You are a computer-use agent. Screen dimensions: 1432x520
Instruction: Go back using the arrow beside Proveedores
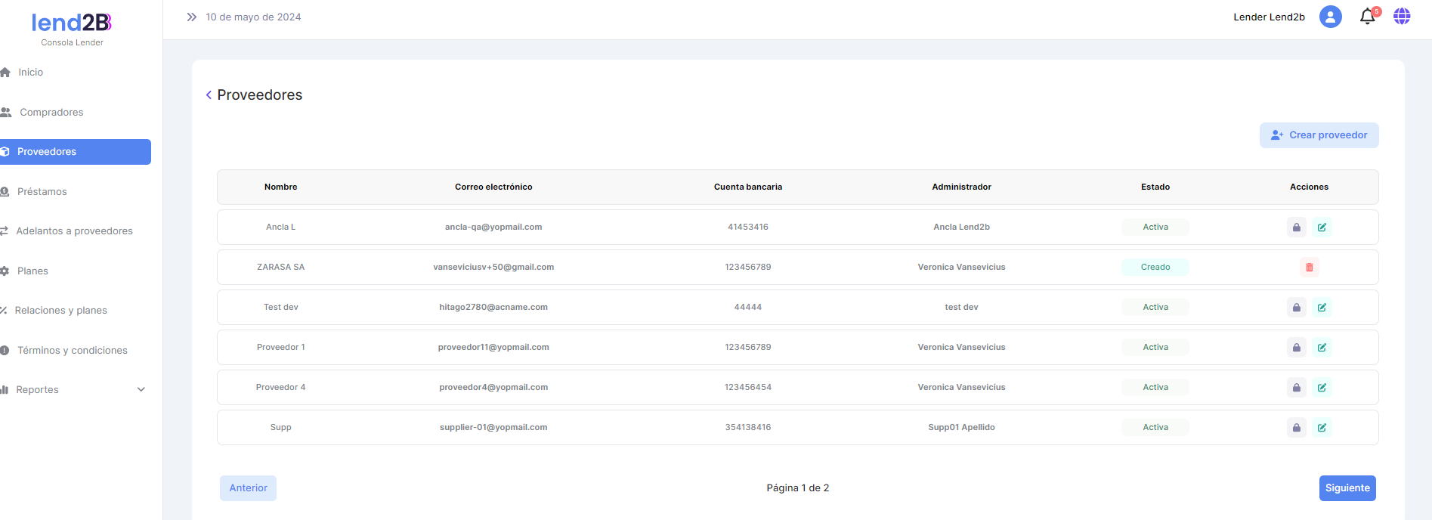coord(209,95)
